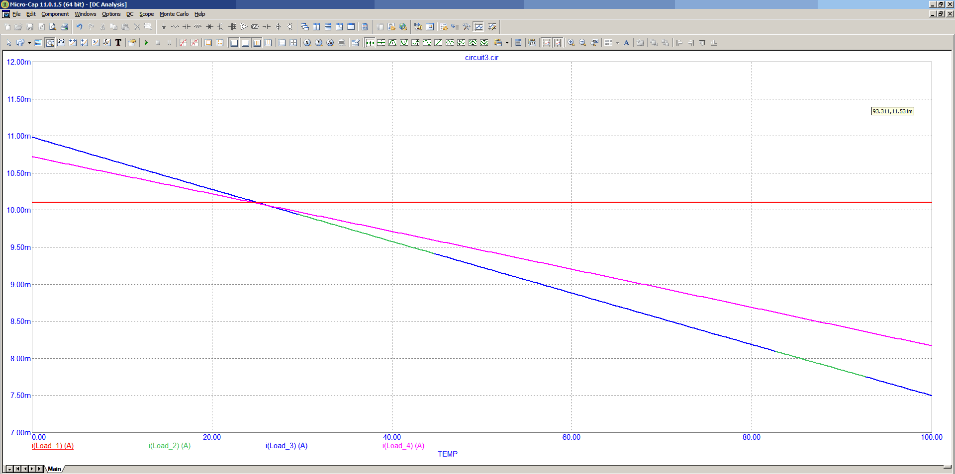This screenshot has width=955, height=474.
Task: Click the font letter A icon
Action: click(x=626, y=43)
